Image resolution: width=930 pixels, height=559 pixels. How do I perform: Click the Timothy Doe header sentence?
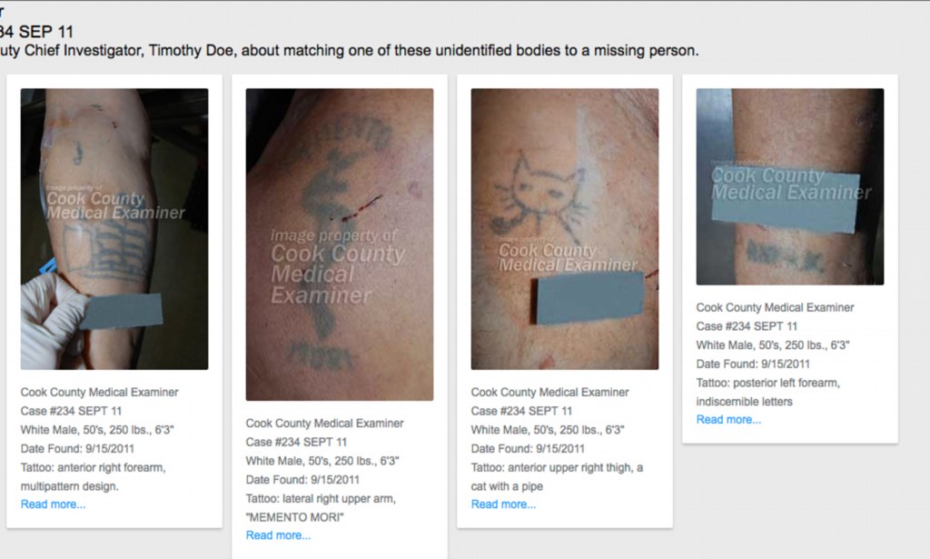350,50
